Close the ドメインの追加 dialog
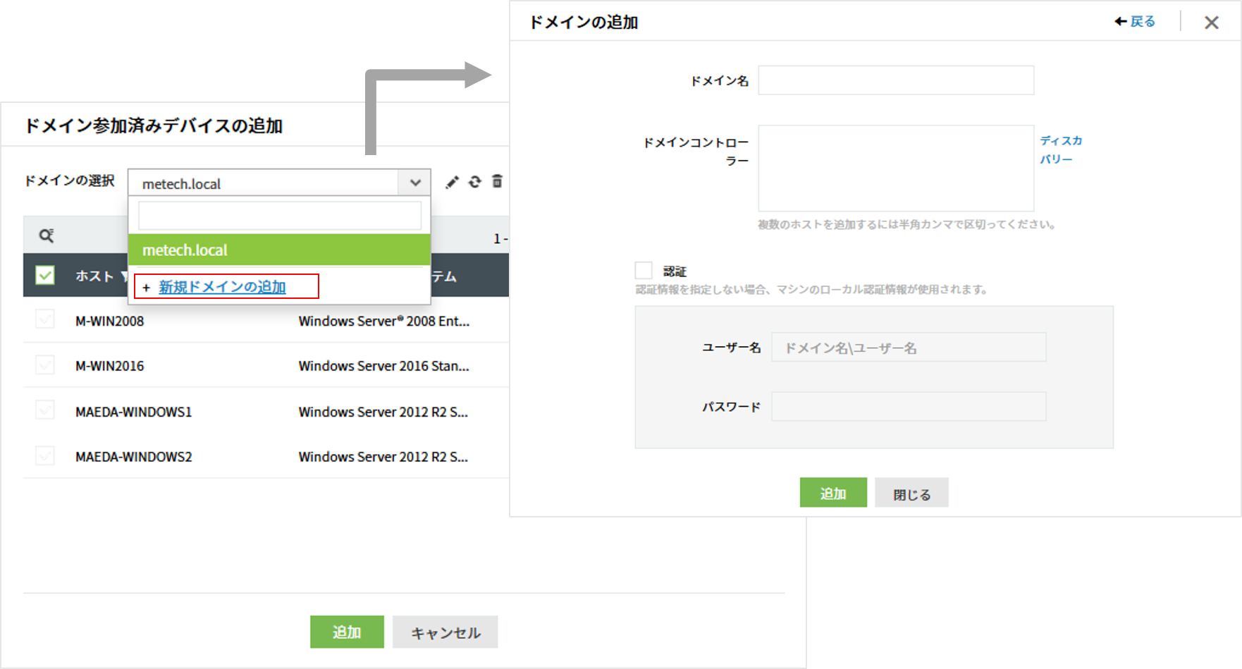The width and height of the screenshot is (1242, 669). point(1212,23)
